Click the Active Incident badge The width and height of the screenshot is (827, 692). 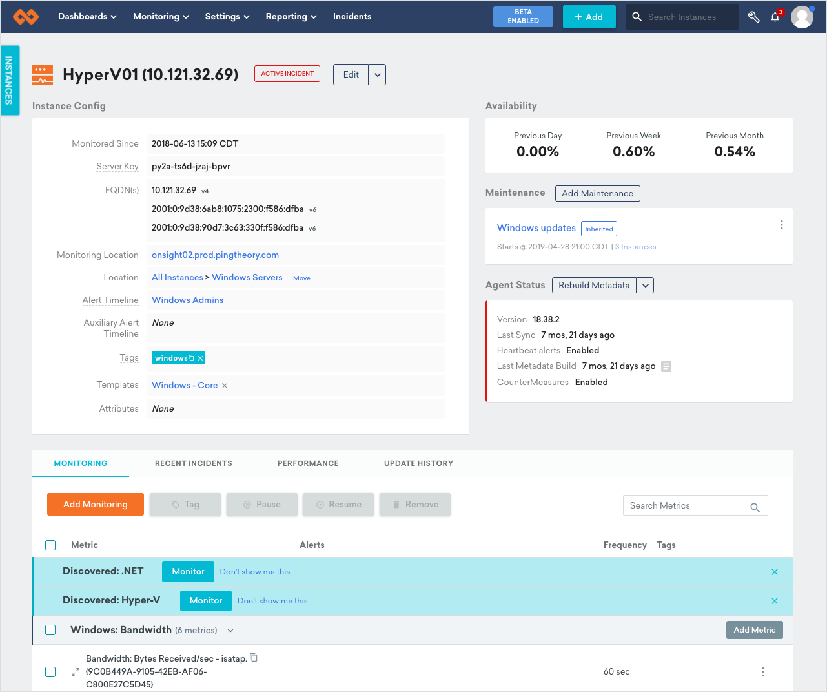[287, 74]
